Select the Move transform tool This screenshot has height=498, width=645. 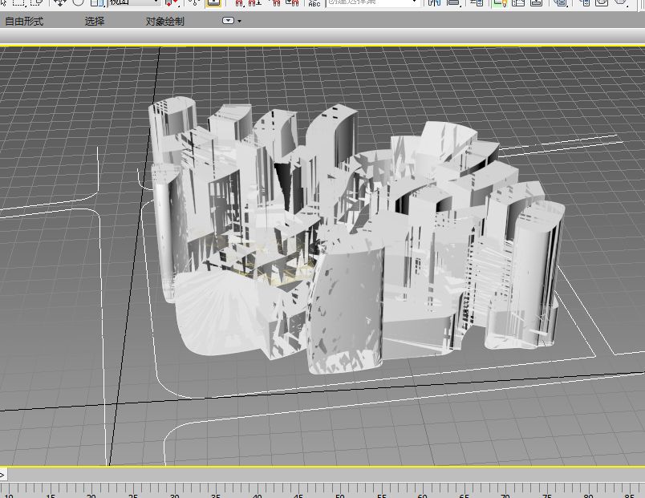60,2
